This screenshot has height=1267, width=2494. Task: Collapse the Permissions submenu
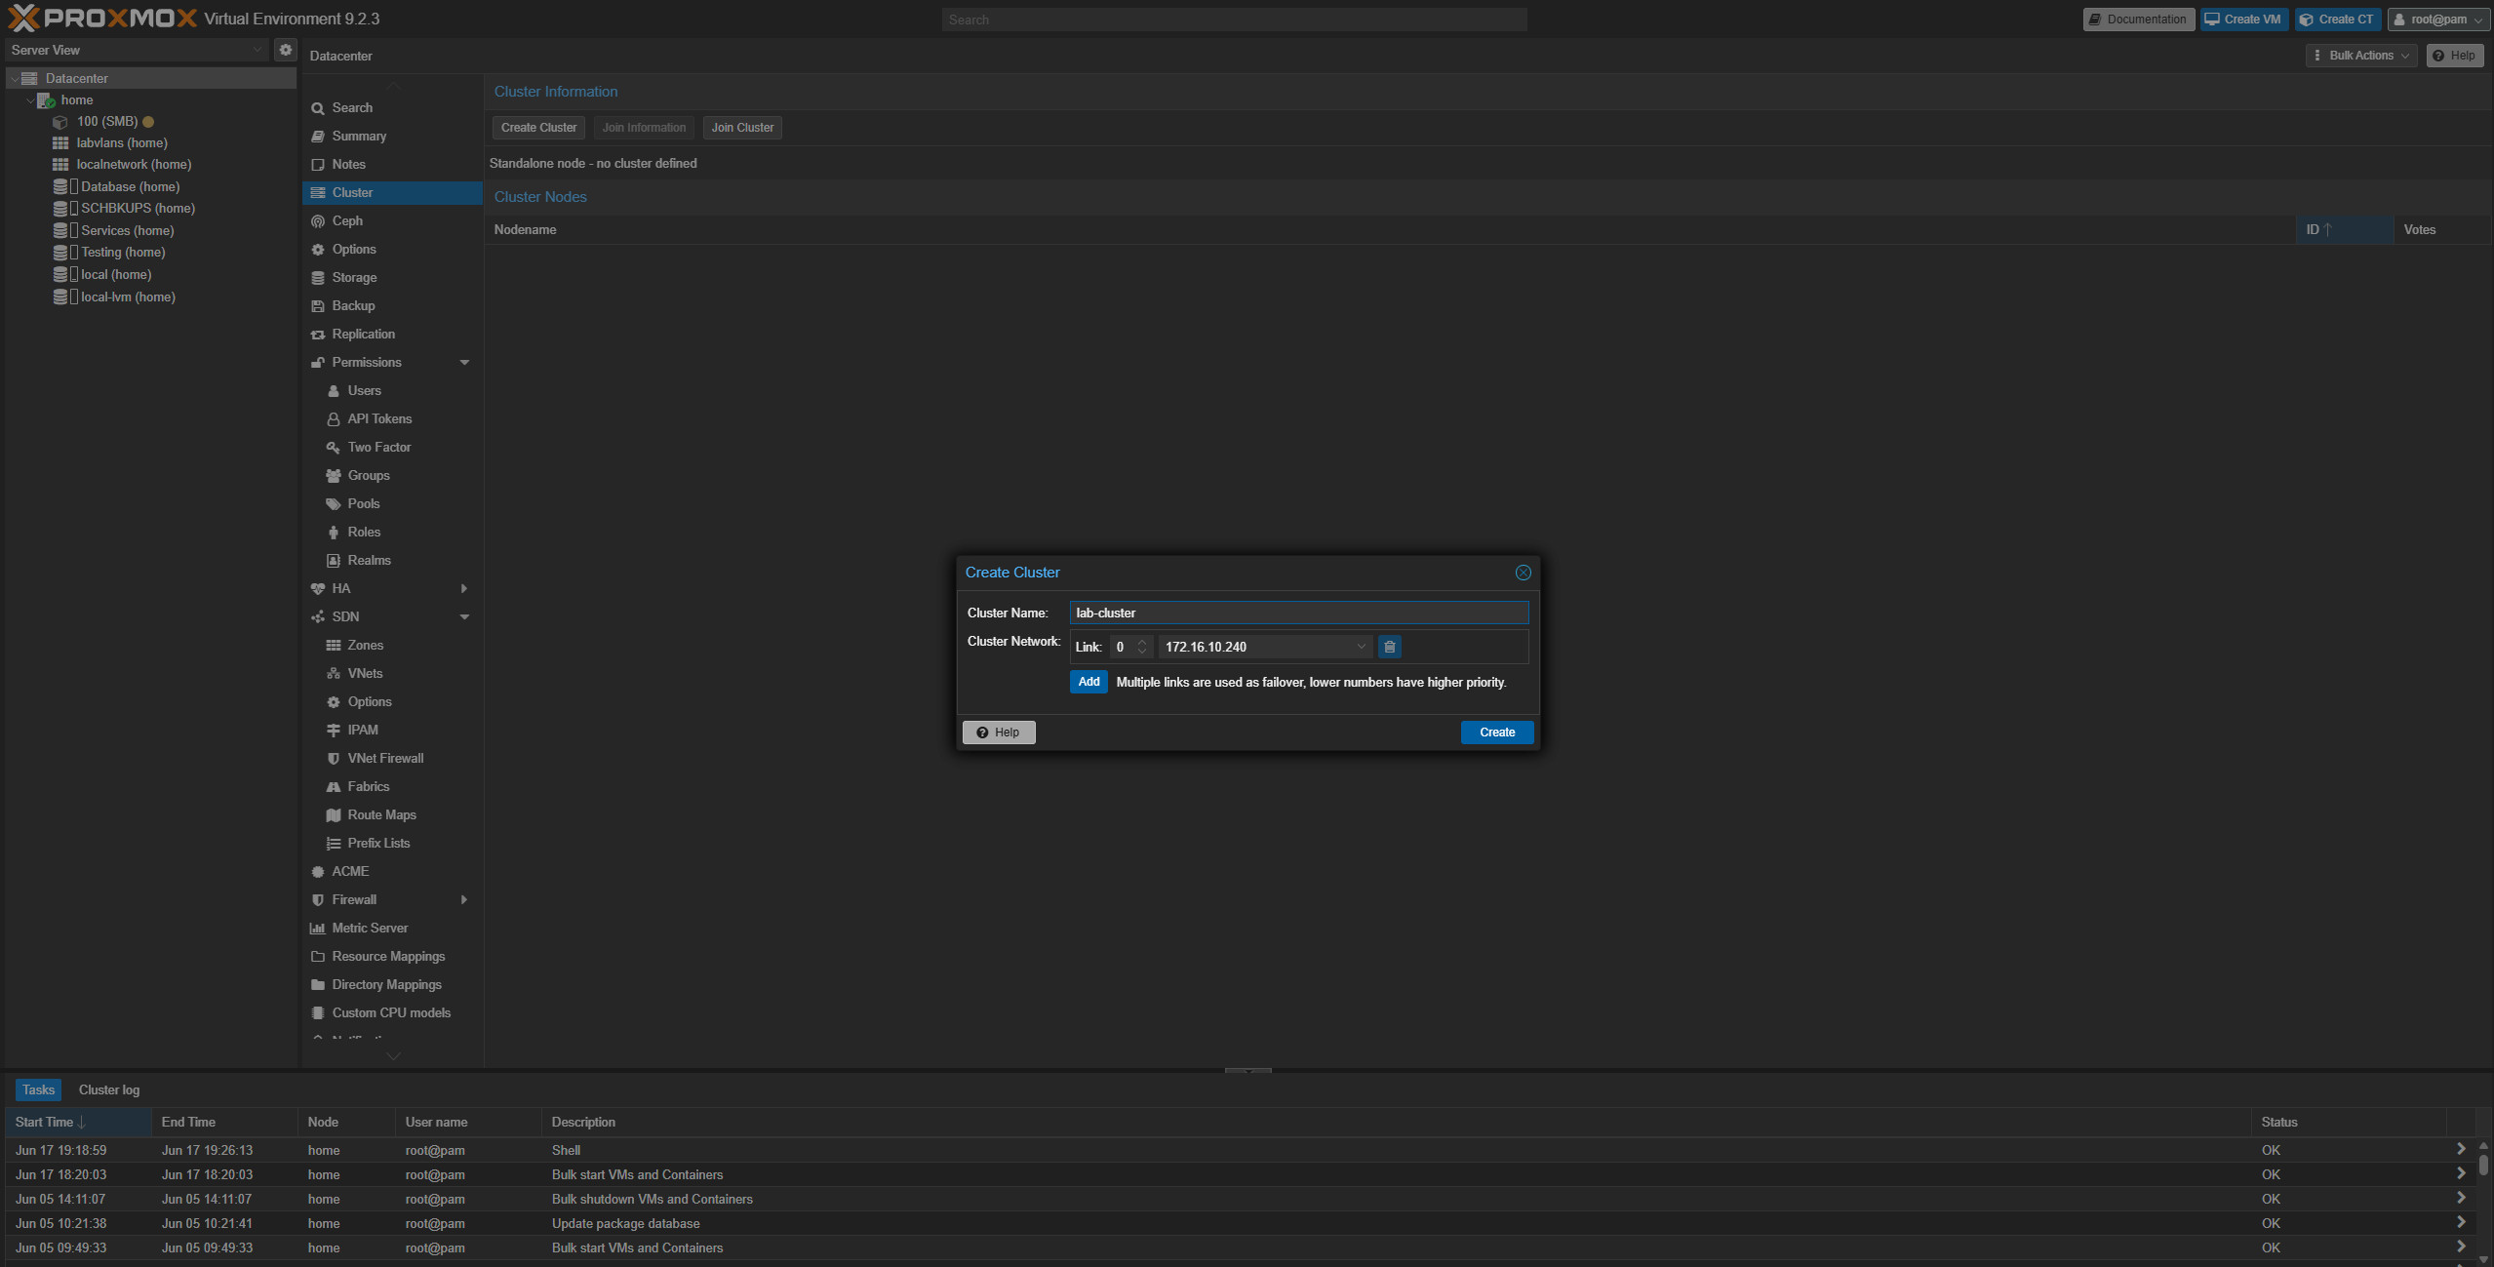pyautogui.click(x=464, y=363)
